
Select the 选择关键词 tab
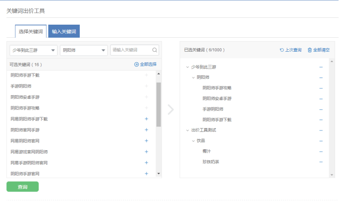tap(31, 31)
